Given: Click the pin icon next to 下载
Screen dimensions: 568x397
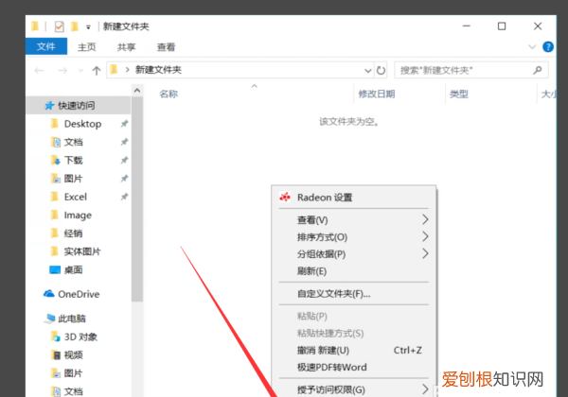Looking at the screenshot, I should (x=124, y=160).
